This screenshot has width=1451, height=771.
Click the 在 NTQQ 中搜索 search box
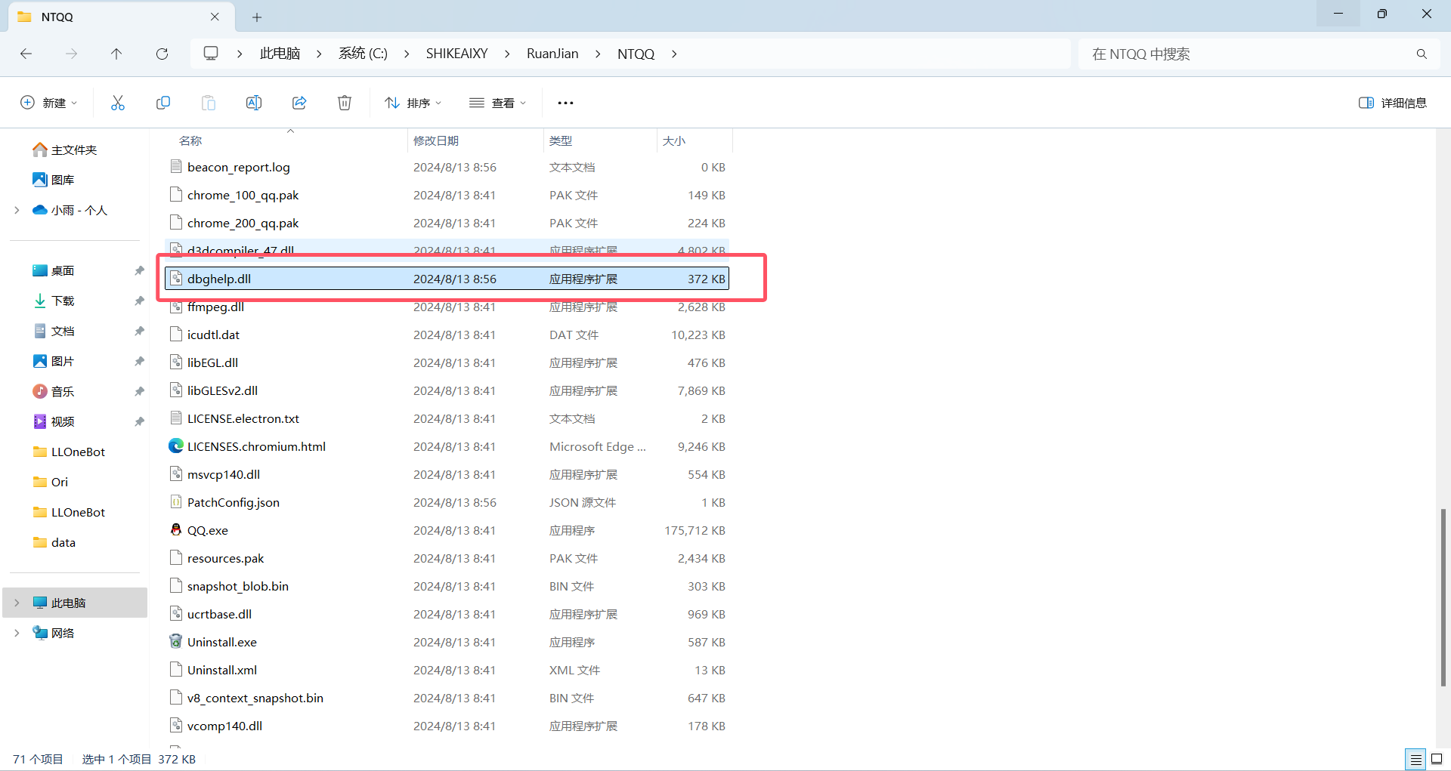[x=1247, y=54]
